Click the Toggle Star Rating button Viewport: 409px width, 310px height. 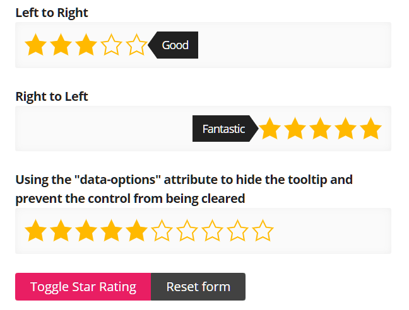pos(83,287)
